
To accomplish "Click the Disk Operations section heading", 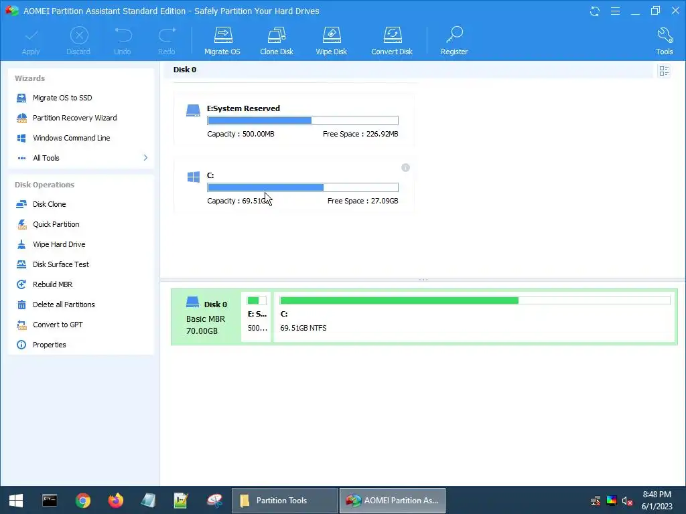I will [45, 185].
